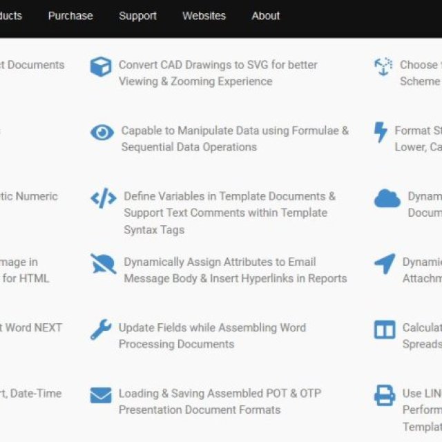Go to the Websites navigation item

tap(204, 16)
